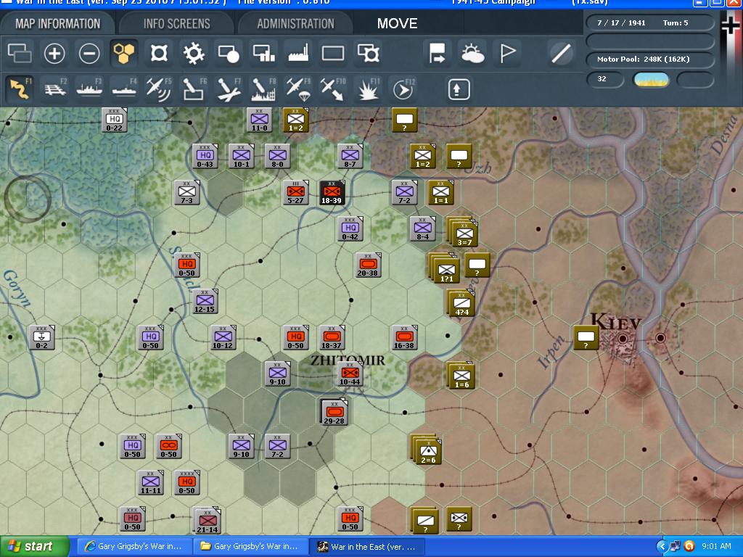The height and width of the screenshot is (557, 743).
Task: Click the MOVE mode label
Action: tap(397, 24)
